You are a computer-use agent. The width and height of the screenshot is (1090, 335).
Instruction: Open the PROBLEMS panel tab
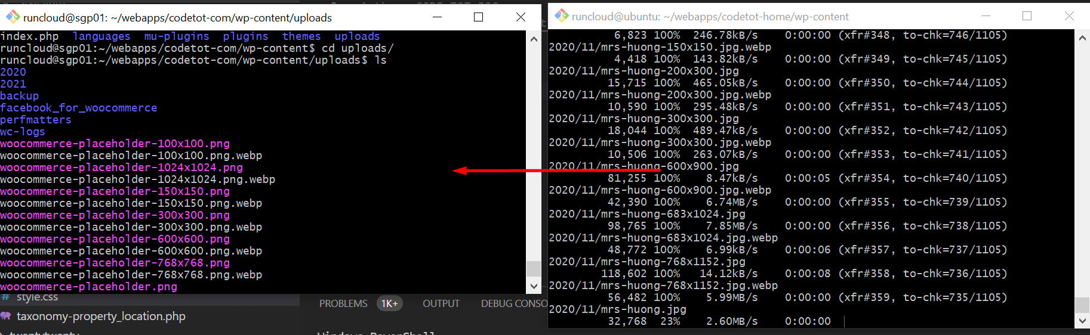pos(343,303)
